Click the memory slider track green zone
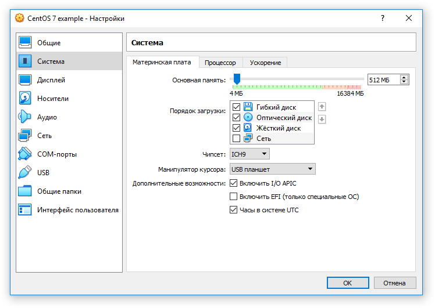The image size is (435, 308). [x=277, y=87]
